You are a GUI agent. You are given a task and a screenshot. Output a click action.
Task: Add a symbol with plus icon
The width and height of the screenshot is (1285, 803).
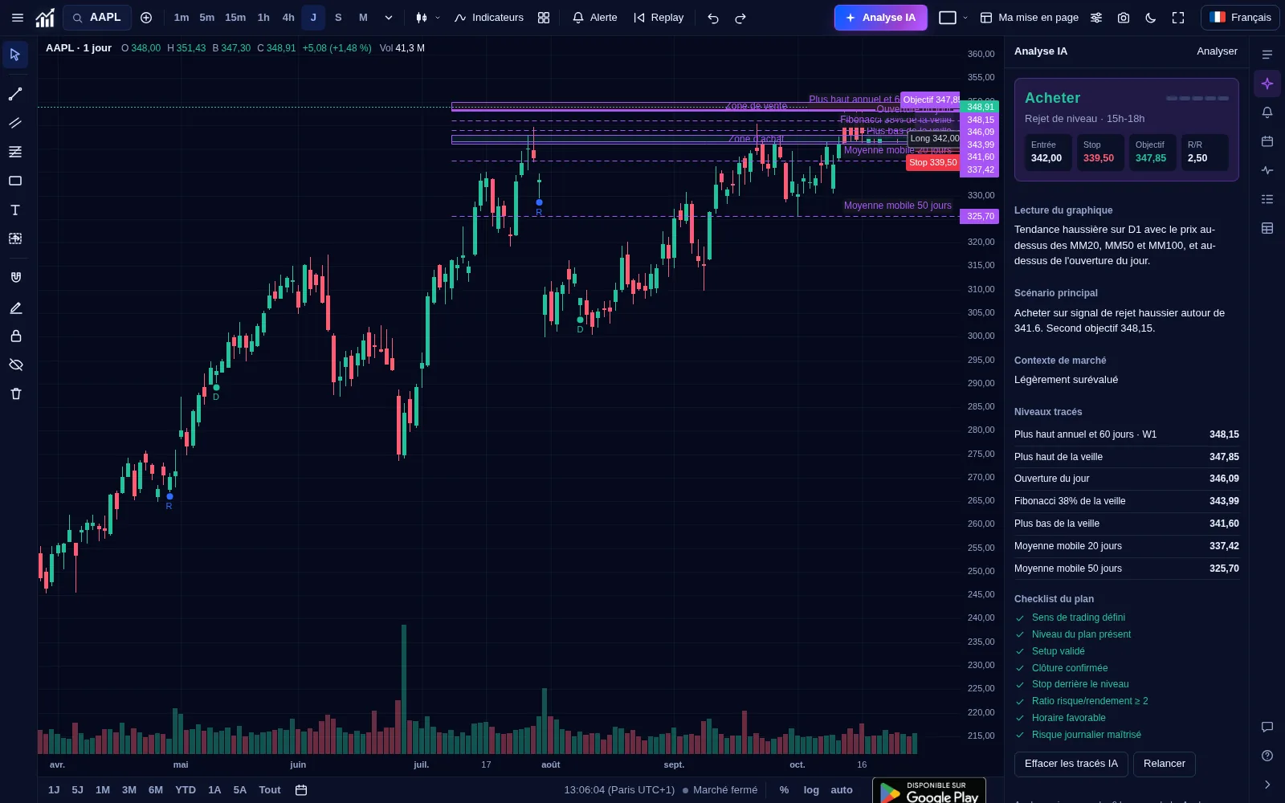coord(146,18)
